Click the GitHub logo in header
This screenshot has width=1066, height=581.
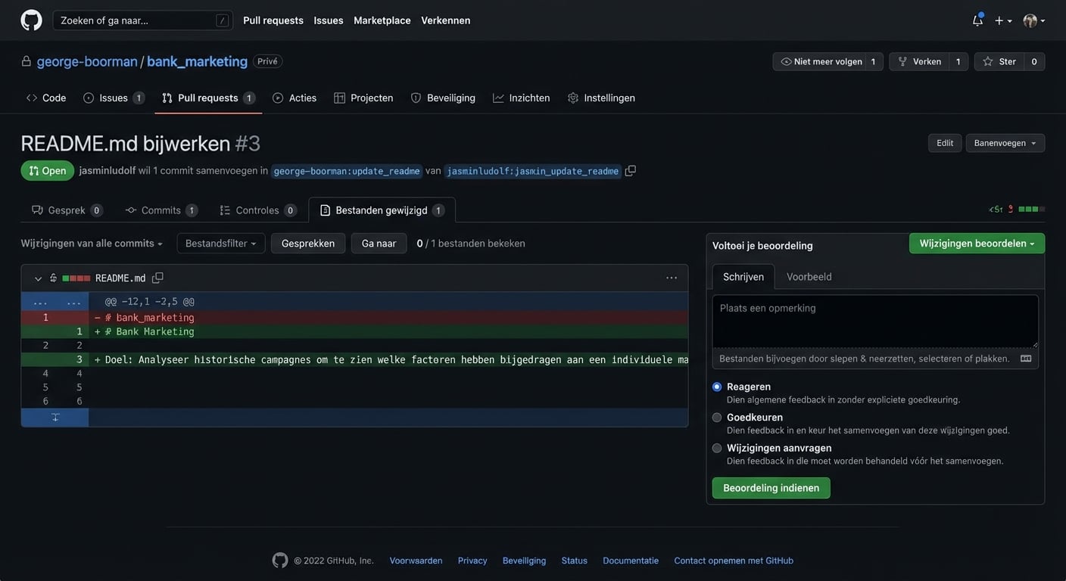(x=31, y=20)
